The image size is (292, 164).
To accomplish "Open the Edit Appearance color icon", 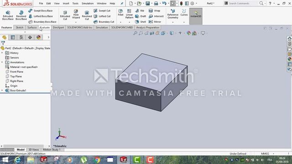I will [x=188, y=33].
